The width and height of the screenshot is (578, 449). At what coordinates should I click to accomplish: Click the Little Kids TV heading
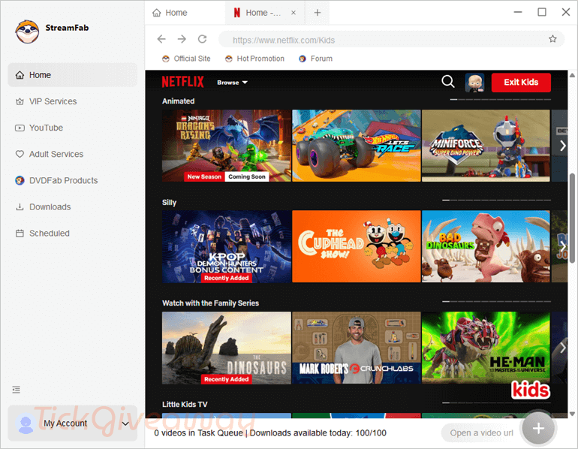pyautogui.click(x=185, y=405)
